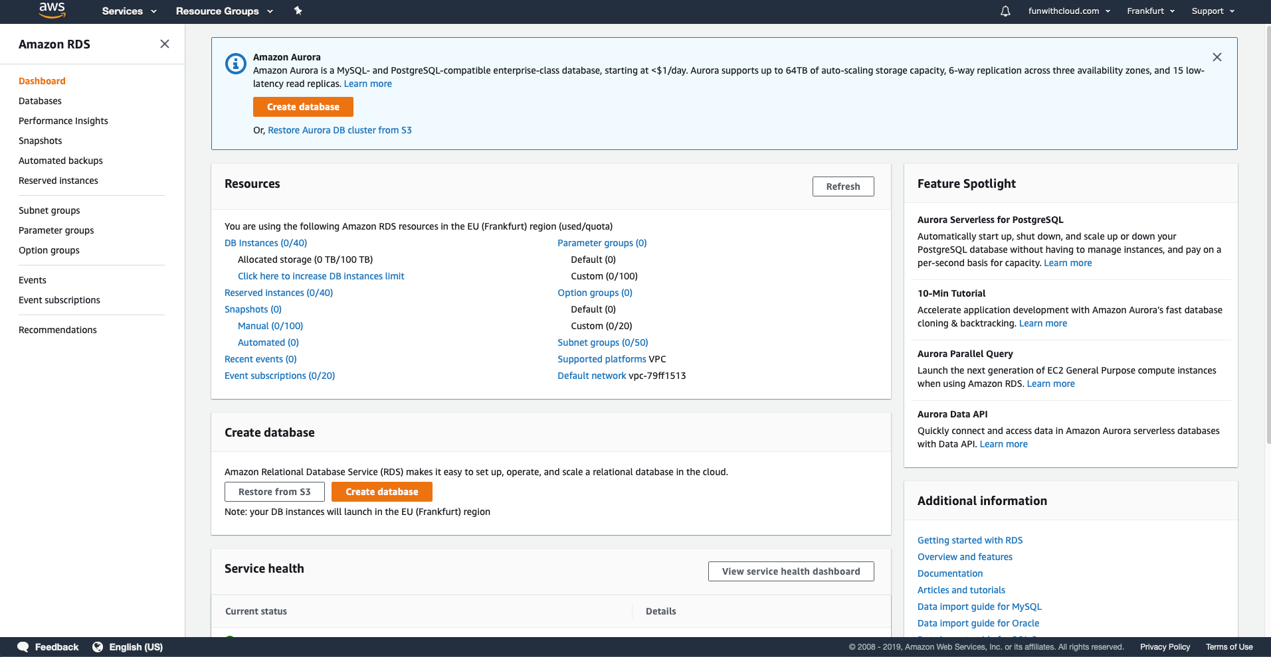The image size is (1271, 657).
Task: Open Snapshots (0) resource link
Action: click(x=253, y=309)
